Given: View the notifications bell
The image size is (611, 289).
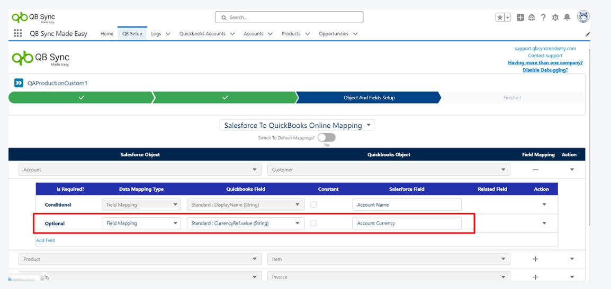Looking at the screenshot, I should (x=567, y=17).
